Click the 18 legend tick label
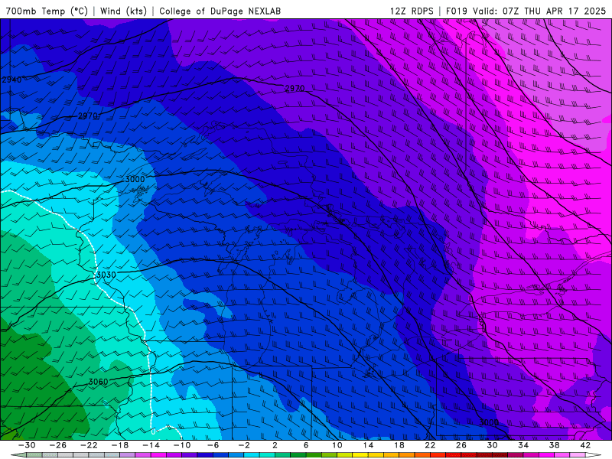 click(x=399, y=445)
